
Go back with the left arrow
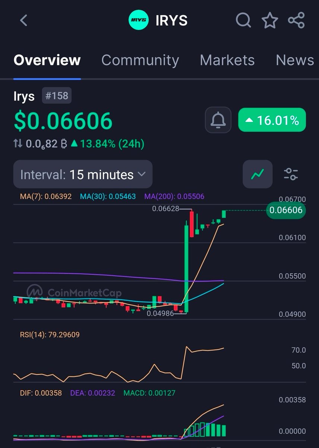24,20
